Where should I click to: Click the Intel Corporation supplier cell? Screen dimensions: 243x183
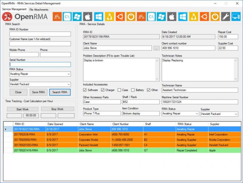[224, 134]
